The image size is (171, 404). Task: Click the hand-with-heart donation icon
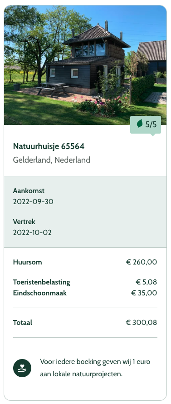(x=22, y=368)
